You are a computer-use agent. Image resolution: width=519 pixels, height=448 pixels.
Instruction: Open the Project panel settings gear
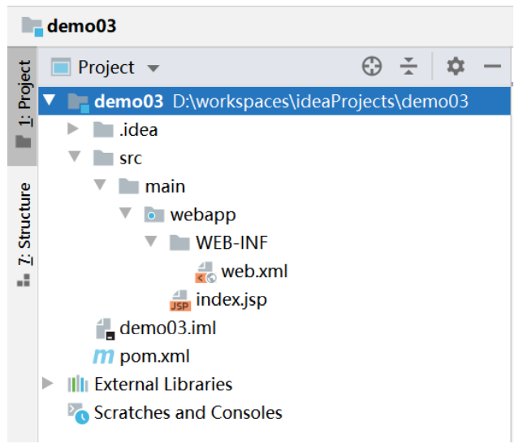coord(456,66)
